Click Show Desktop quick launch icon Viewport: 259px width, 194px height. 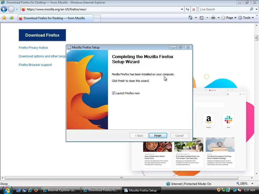coord(18,190)
